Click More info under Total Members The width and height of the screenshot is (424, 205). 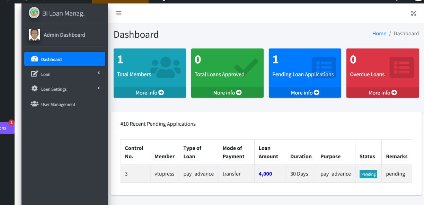click(x=150, y=93)
